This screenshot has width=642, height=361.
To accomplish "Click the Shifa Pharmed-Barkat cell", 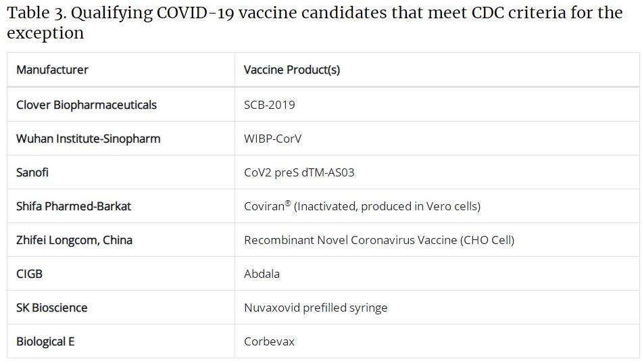I will (x=73, y=206).
